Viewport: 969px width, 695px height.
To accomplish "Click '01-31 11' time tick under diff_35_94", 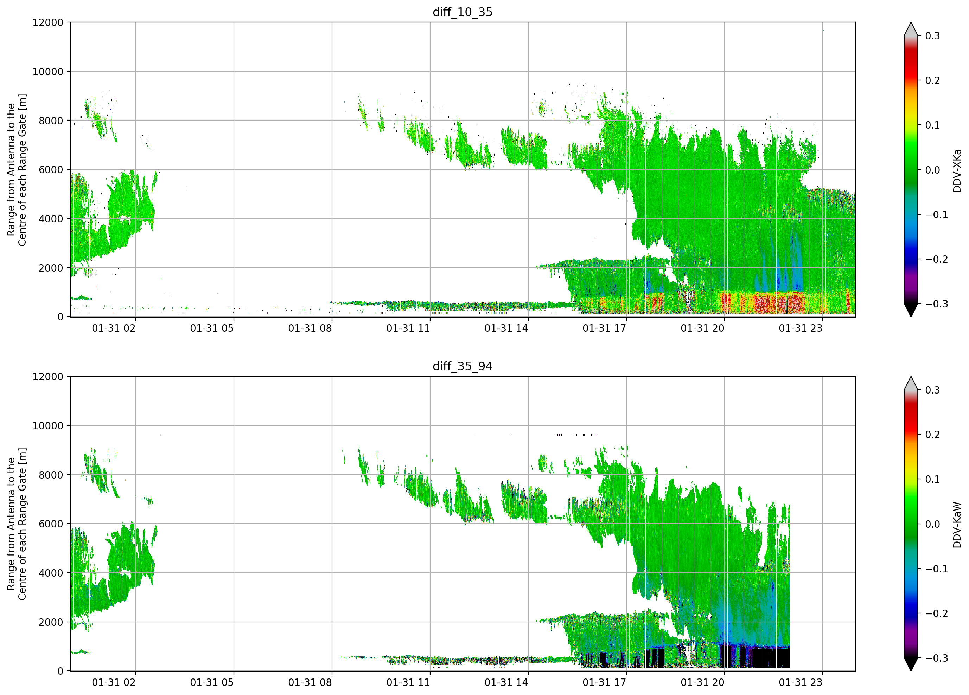I will click(x=408, y=683).
